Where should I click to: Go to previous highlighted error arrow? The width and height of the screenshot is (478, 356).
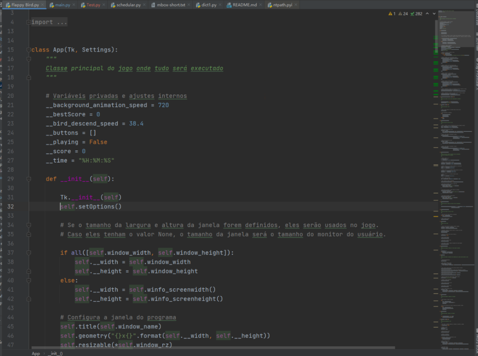click(427, 14)
